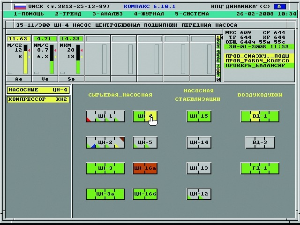300x225 pixels.
Task: Click the КОМПАКС 6.10.1 title
Action: coord(150,7)
